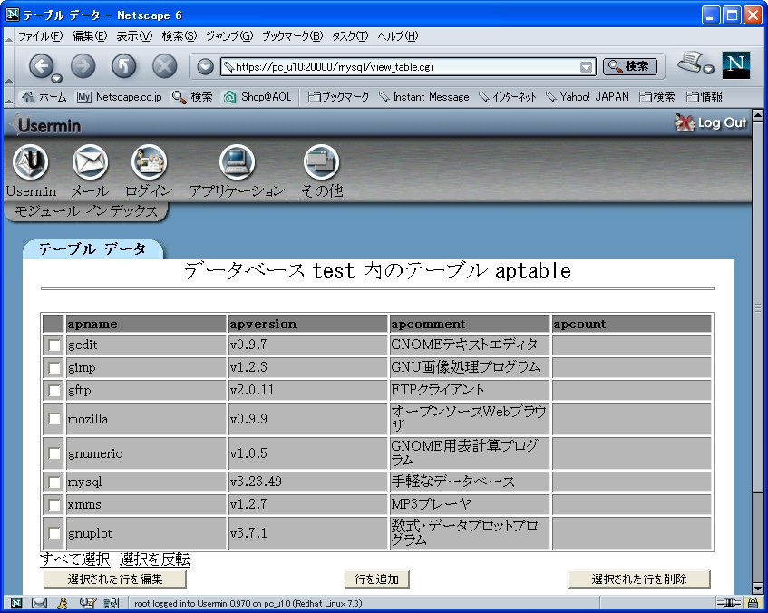Open Navigator from the status bar N icon
The height and width of the screenshot is (613, 768).
point(16,603)
